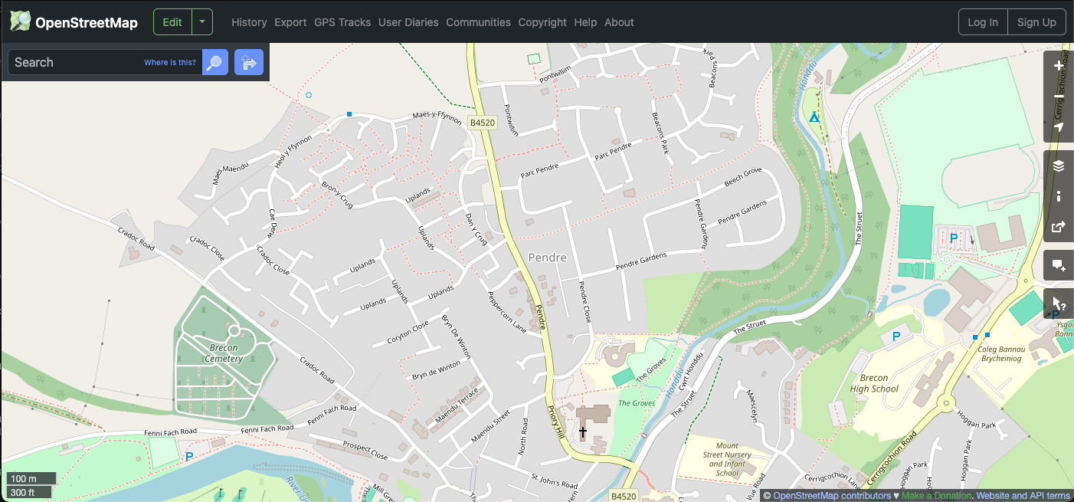This screenshot has width=1074, height=502.
Task: Open the map key info panel
Action: click(x=1059, y=196)
